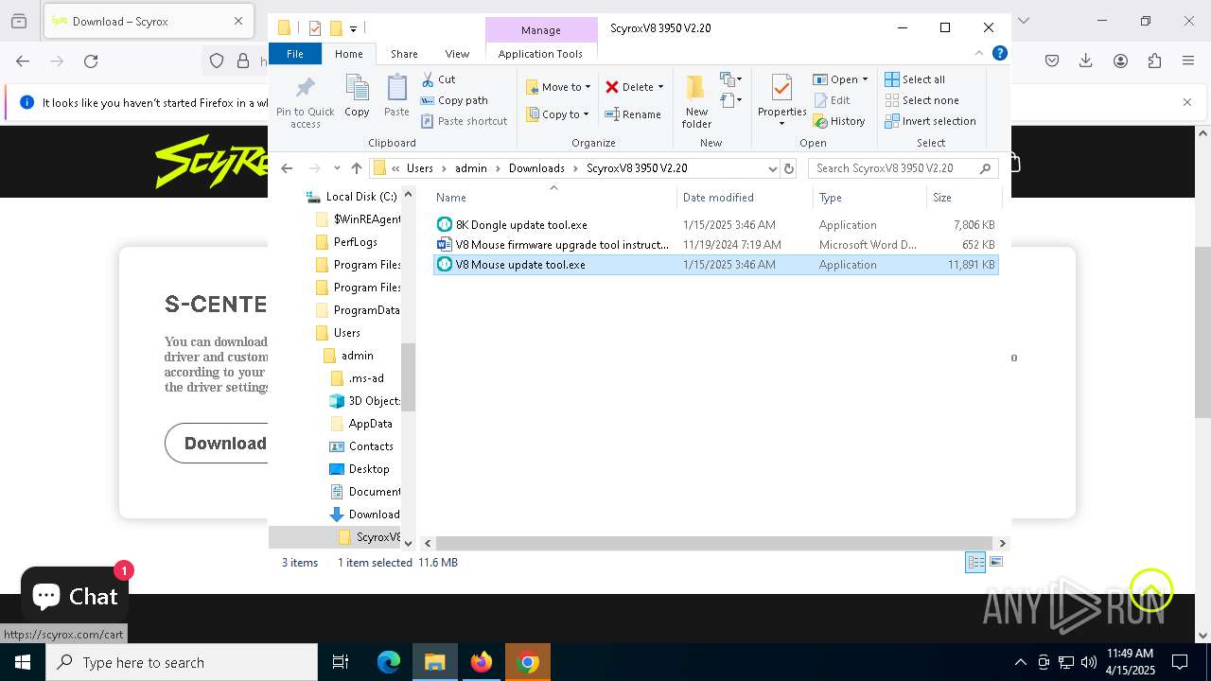Collapse the ribbon with chevron
The height and width of the screenshot is (681, 1211).
tap(979, 54)
